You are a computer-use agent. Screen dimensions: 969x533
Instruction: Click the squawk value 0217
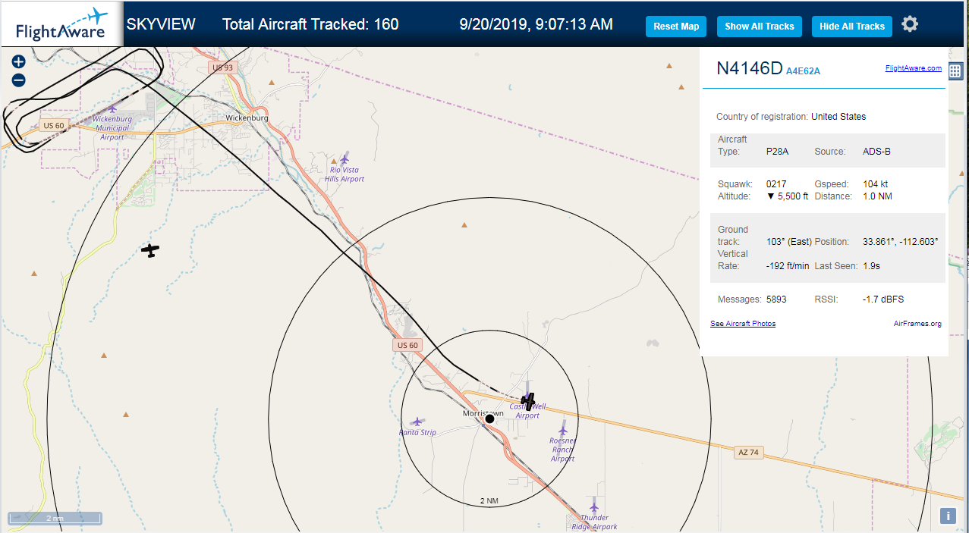click(x=776, y=184)
